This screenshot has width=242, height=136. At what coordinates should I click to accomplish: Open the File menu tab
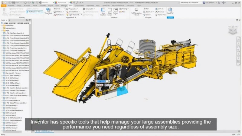point(3,5)
